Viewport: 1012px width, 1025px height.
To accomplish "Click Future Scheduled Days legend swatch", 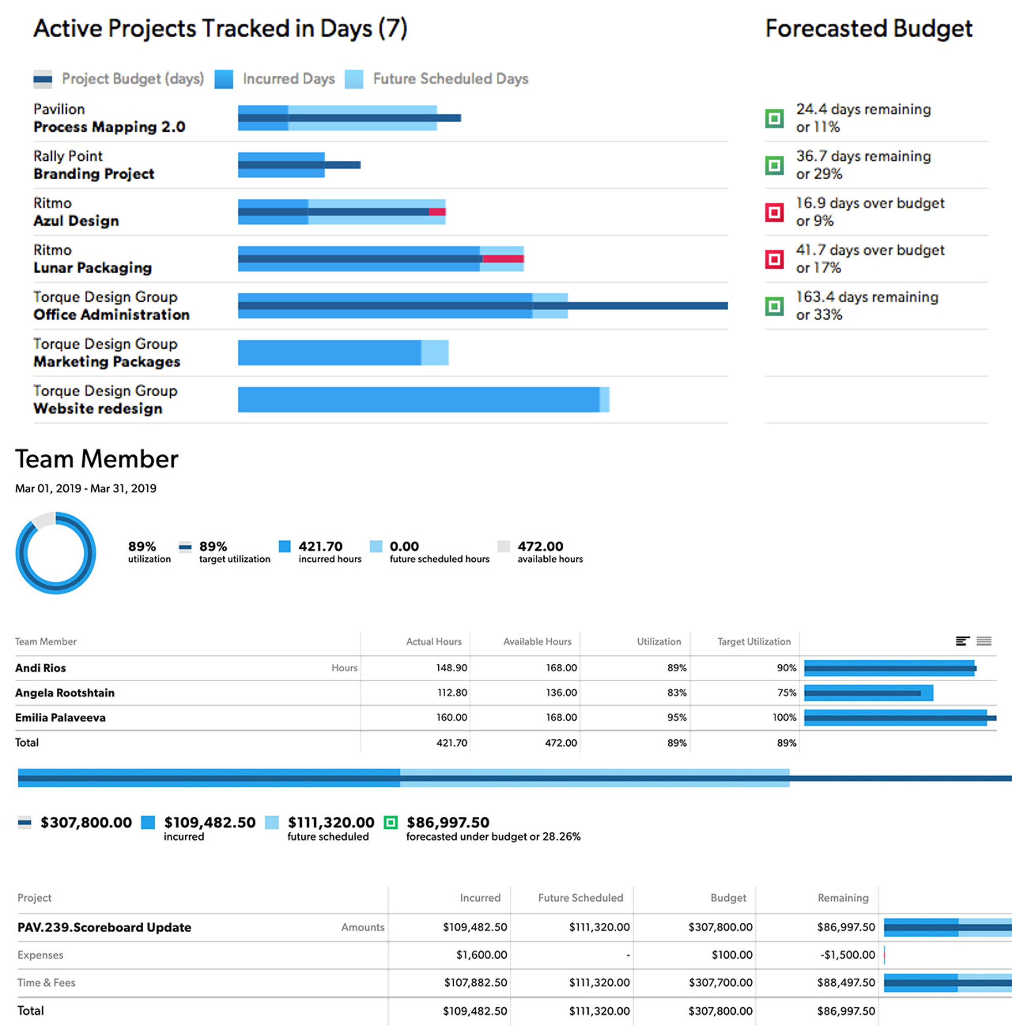I will 353,79.
